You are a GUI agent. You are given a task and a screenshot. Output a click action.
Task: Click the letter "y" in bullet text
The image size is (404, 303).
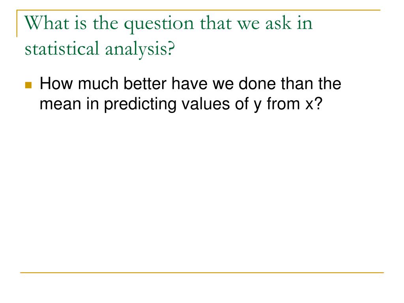[258, 106]
